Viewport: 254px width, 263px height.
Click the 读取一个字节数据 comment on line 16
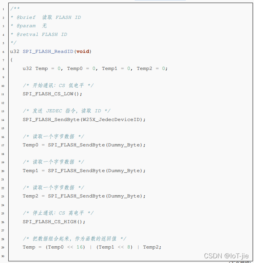53,136
